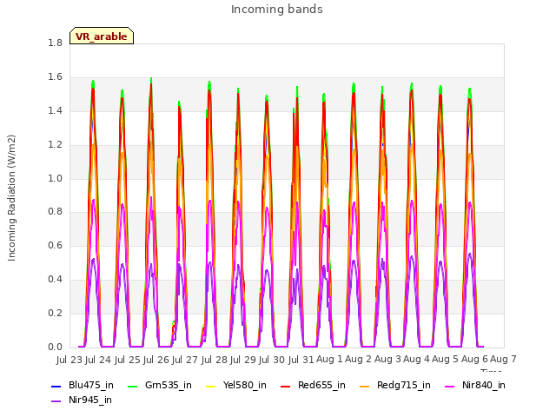Click the Incoming bands chart title
The image size is (556, 417).
[277, 10]
